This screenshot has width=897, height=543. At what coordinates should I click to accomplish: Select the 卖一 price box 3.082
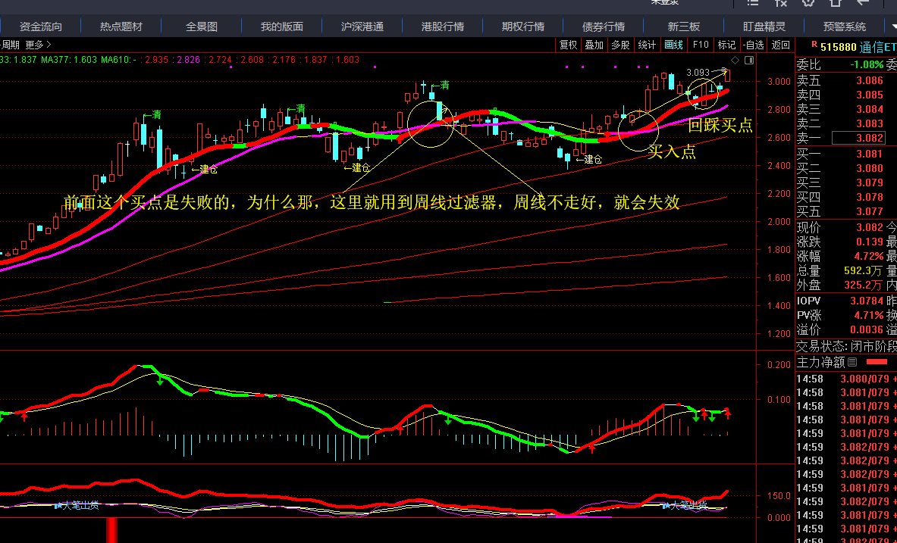(x=858, y=138)
